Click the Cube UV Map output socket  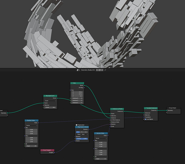84,88
